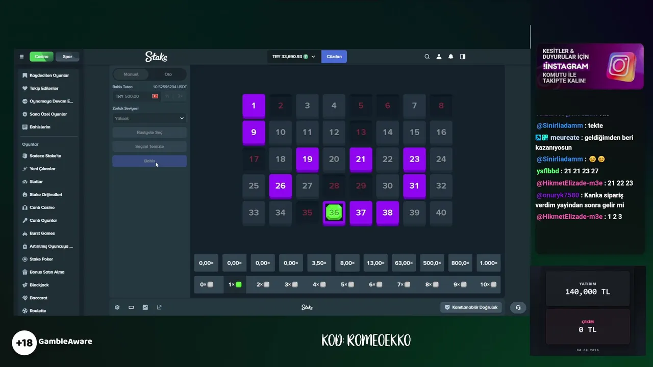Switch to the Casino tab
The width and height of the screenshot is (653, 367).
pos(41,57)
